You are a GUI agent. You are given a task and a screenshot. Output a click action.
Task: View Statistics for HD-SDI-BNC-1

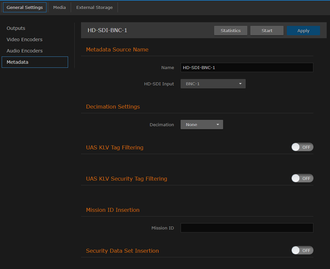230,30
